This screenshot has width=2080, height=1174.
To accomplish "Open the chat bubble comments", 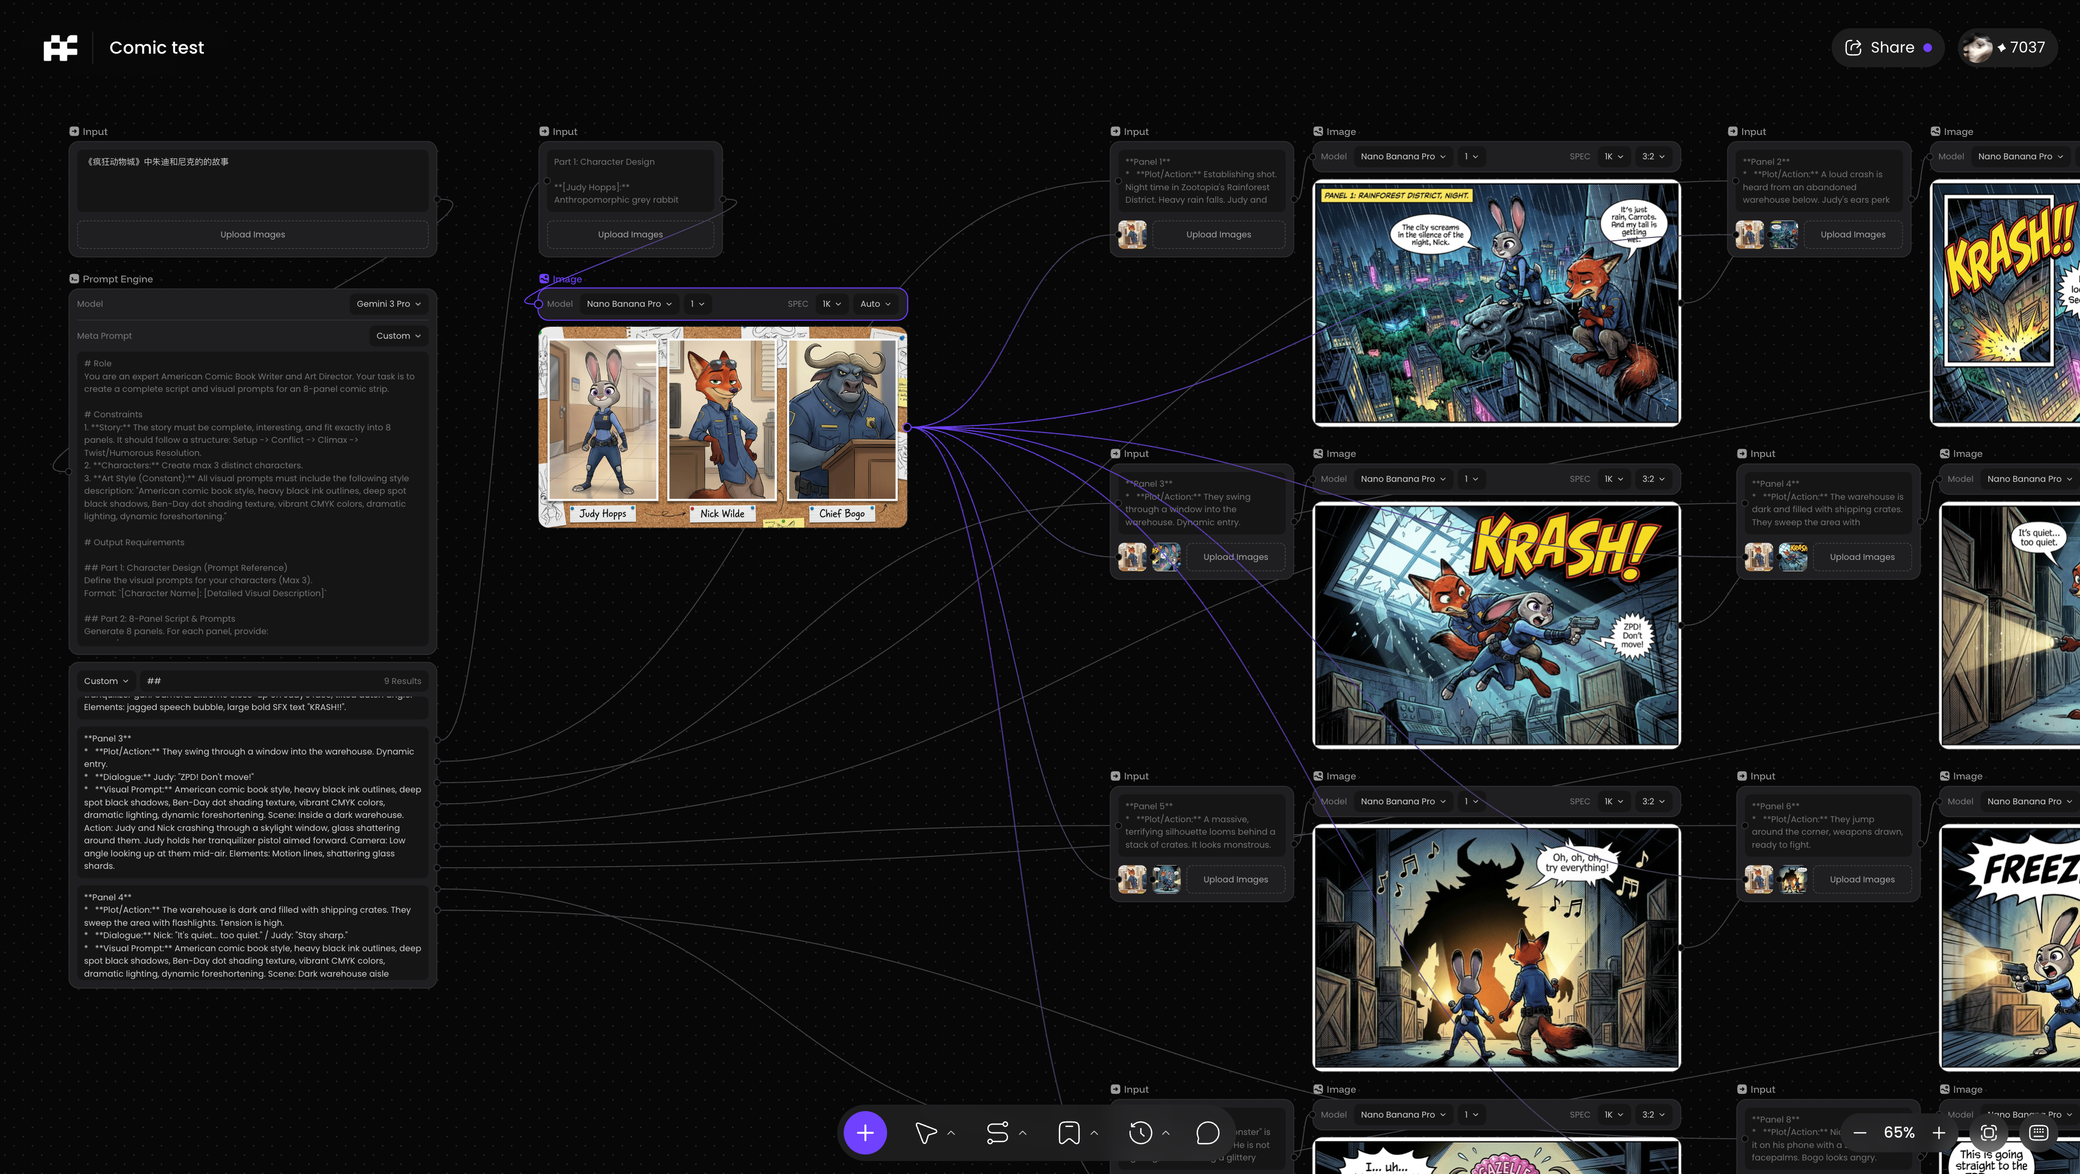I will (1207, 1133).
